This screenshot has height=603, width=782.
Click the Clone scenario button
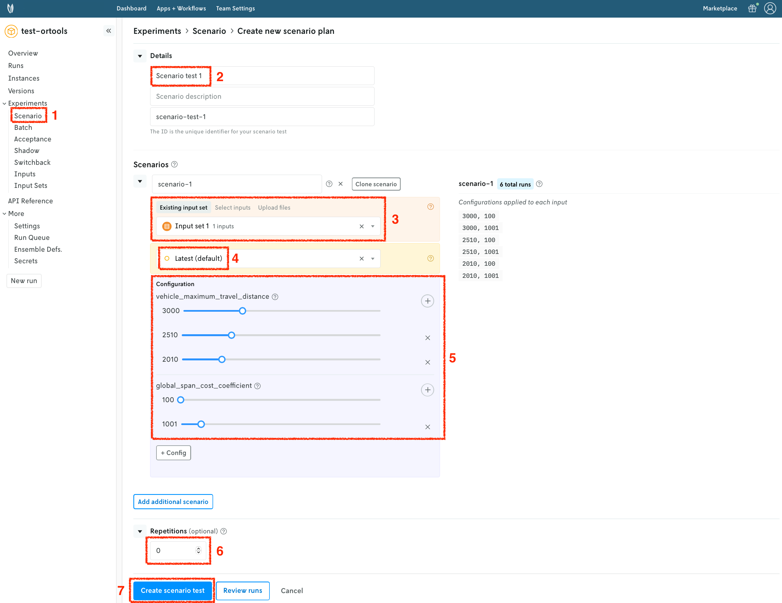point(376,184)
